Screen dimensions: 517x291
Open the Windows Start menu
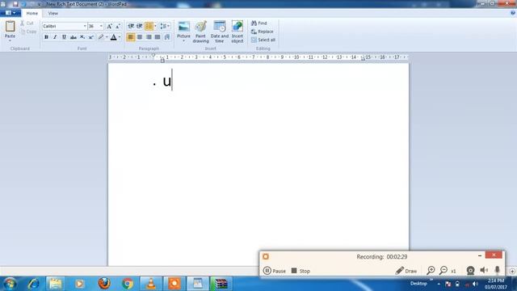tap(10, 284)
